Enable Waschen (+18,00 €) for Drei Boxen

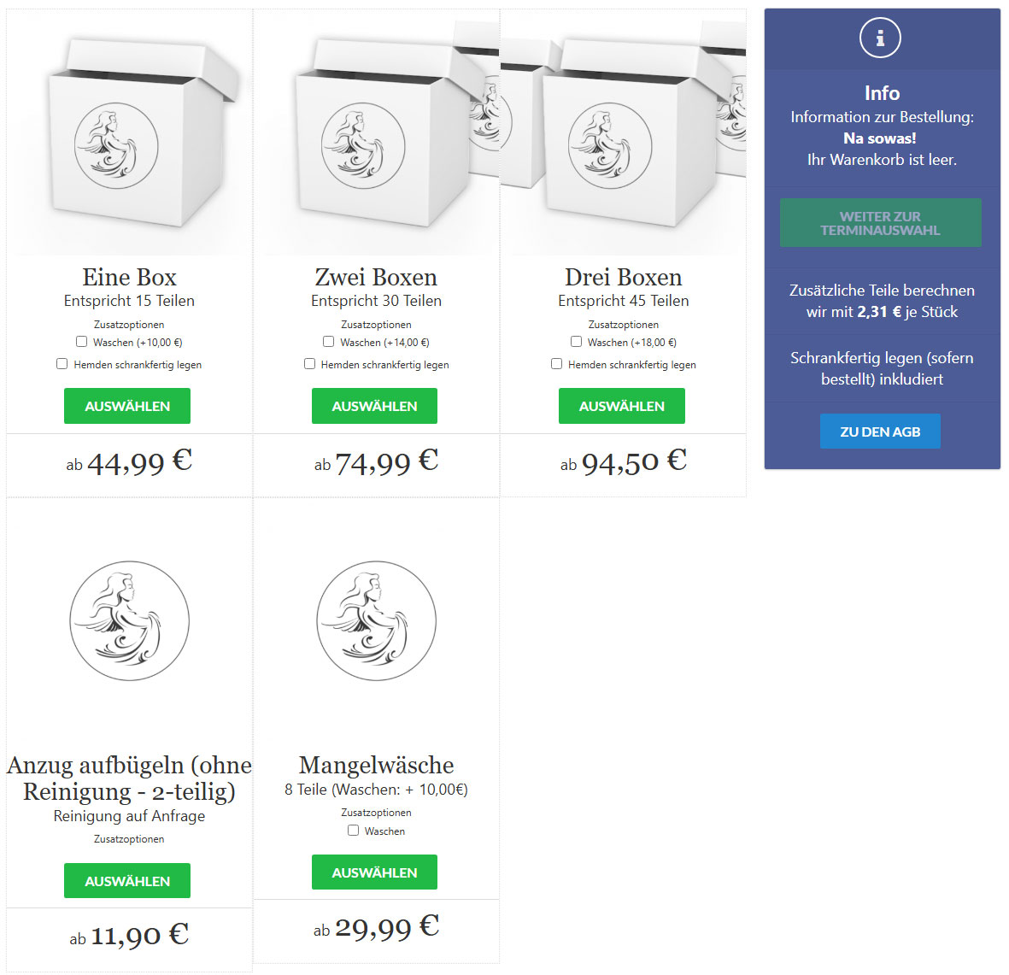pyautogui.click(x=577, y=342)
